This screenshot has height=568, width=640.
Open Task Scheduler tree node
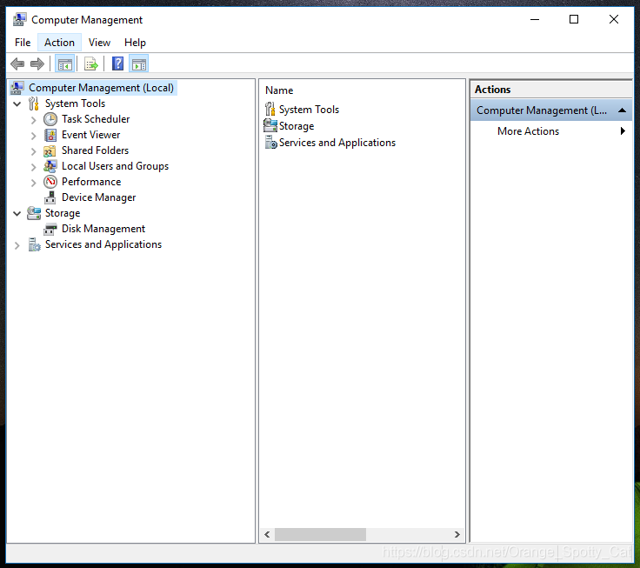coord(95,119)
